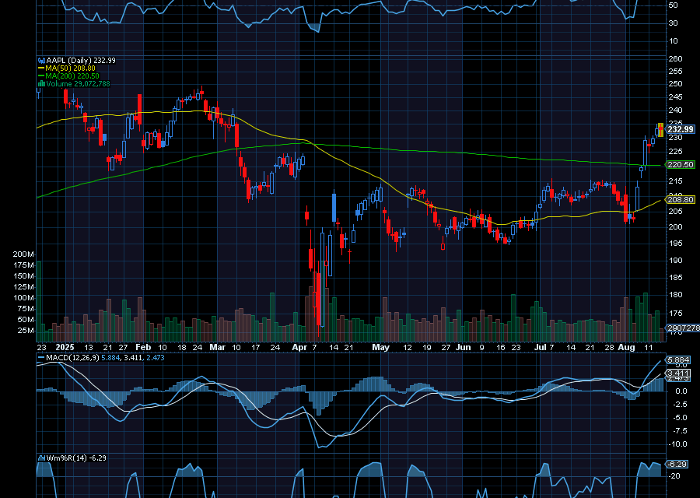Click the 2907278 volume tag on right edge
Screen dimensions: 700x498
pos(683,328)
